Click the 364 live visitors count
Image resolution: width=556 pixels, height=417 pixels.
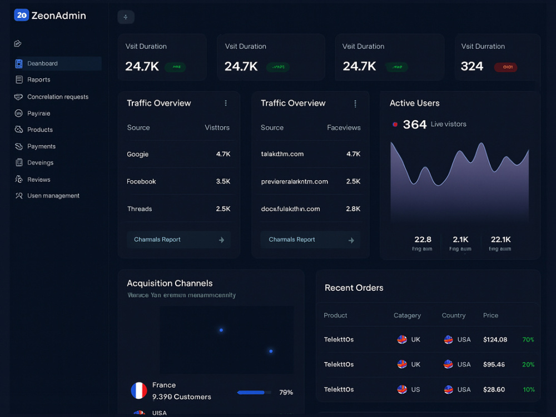click(x=415, y=125)
